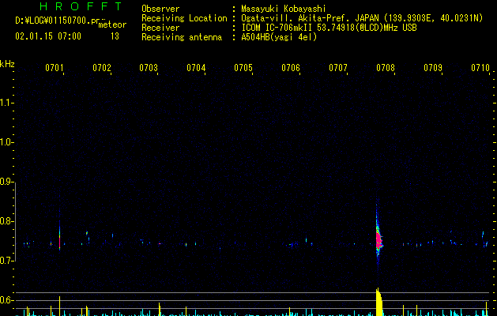Click the Receiving Location label
The height and width of the screenshot is (316, 497).
(x=184, y=18)
